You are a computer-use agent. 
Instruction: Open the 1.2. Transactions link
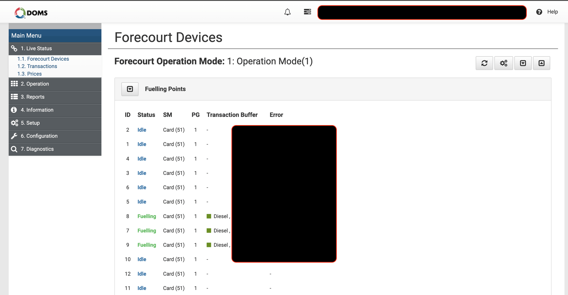(x=37, y=66)
